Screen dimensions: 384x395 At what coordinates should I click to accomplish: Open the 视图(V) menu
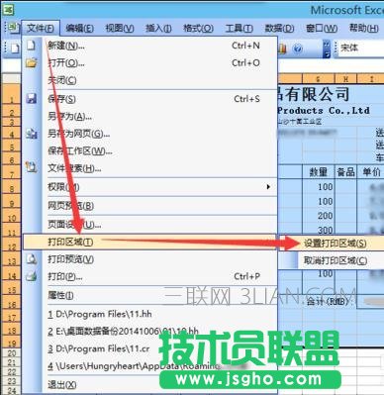(x=120, y=28)
